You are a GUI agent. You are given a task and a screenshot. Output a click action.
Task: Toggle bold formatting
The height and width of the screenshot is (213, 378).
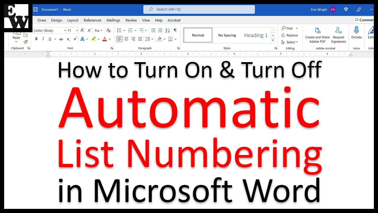coord(36,39)
